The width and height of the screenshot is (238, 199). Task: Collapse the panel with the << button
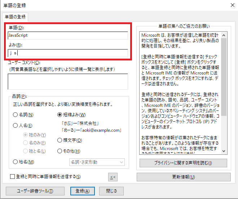[113, 177]
